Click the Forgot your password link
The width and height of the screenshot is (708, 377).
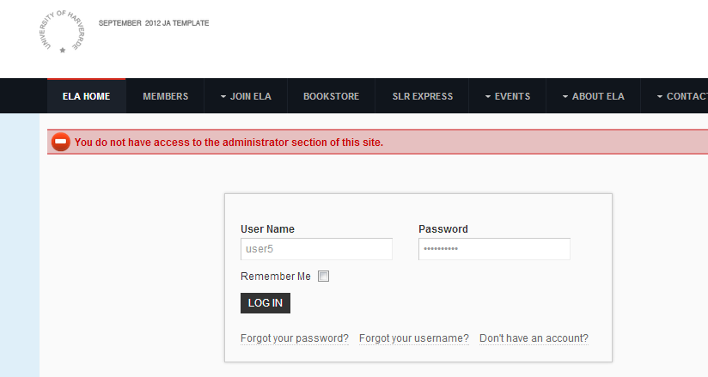click(x=295, y=338)
